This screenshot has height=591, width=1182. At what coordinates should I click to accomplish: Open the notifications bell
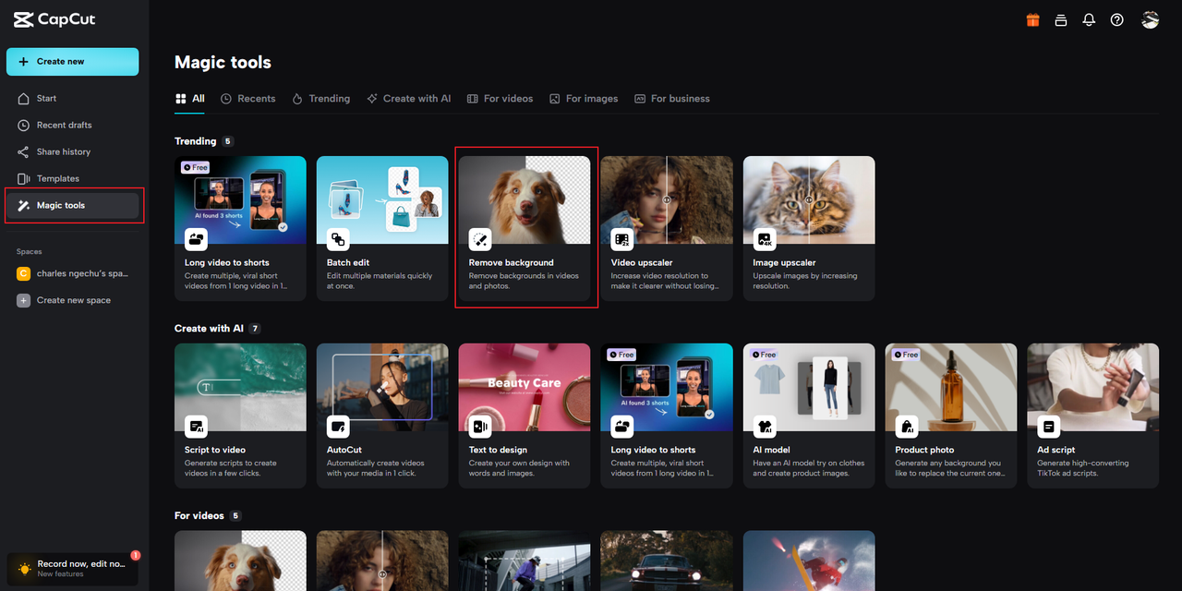point(1089,19)
